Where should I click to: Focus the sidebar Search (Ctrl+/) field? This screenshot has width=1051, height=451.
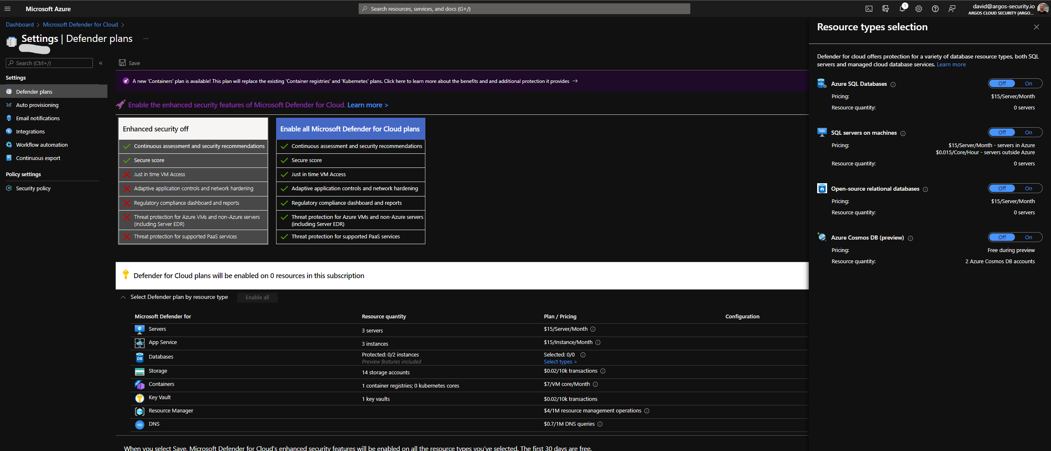point(49,63)
